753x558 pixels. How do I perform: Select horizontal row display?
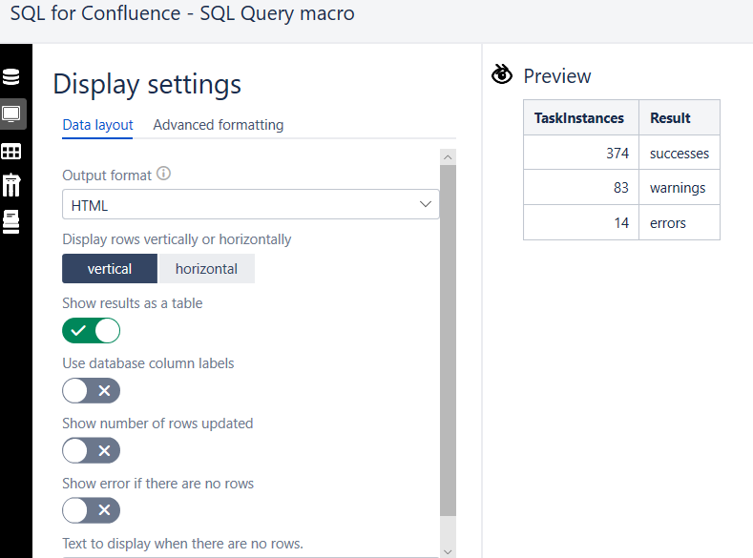click(x=206, y=269)
